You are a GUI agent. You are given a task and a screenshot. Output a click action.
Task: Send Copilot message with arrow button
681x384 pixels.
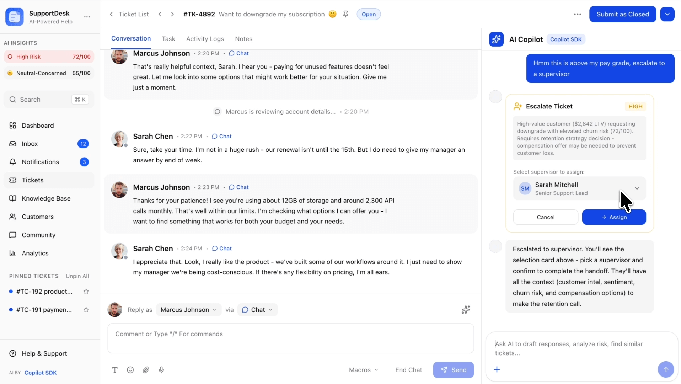tap(665, 369)
